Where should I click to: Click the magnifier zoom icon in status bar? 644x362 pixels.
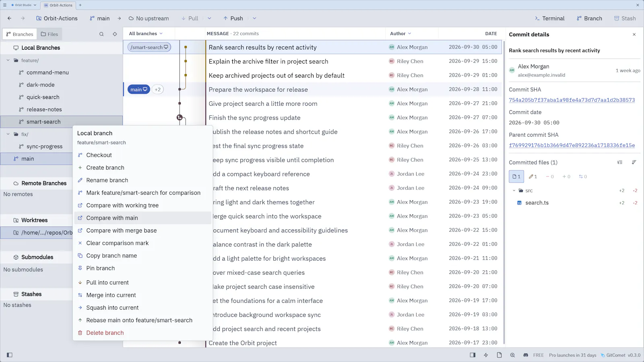tap(512, 355)
